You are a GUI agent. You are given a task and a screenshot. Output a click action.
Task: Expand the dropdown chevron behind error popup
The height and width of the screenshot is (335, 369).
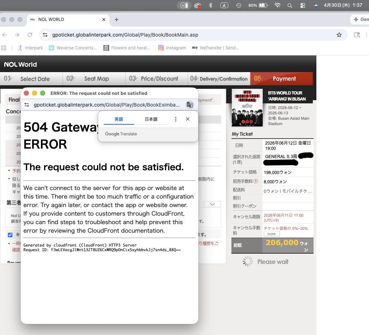point(212,204)
